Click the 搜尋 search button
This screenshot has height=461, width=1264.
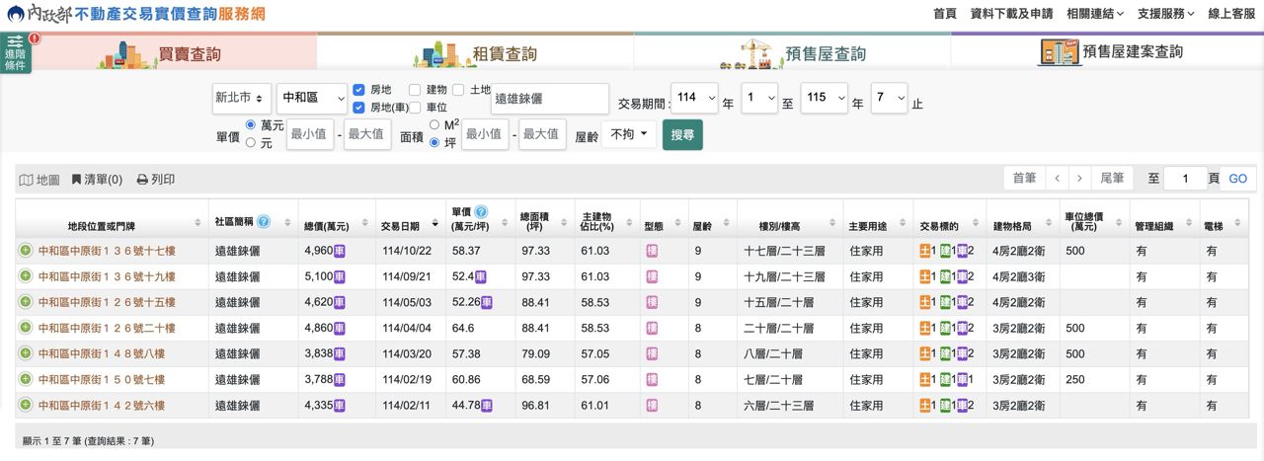point(682,134)
